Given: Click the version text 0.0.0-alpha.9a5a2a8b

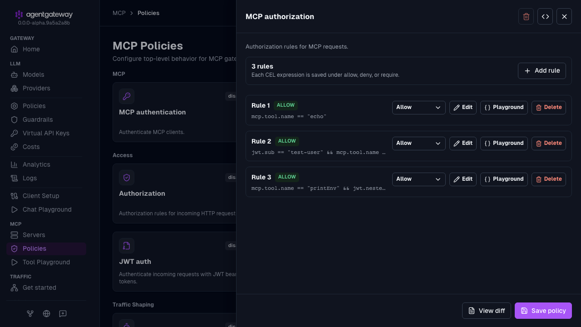Looking at the screenshot, I should point(44,23).
